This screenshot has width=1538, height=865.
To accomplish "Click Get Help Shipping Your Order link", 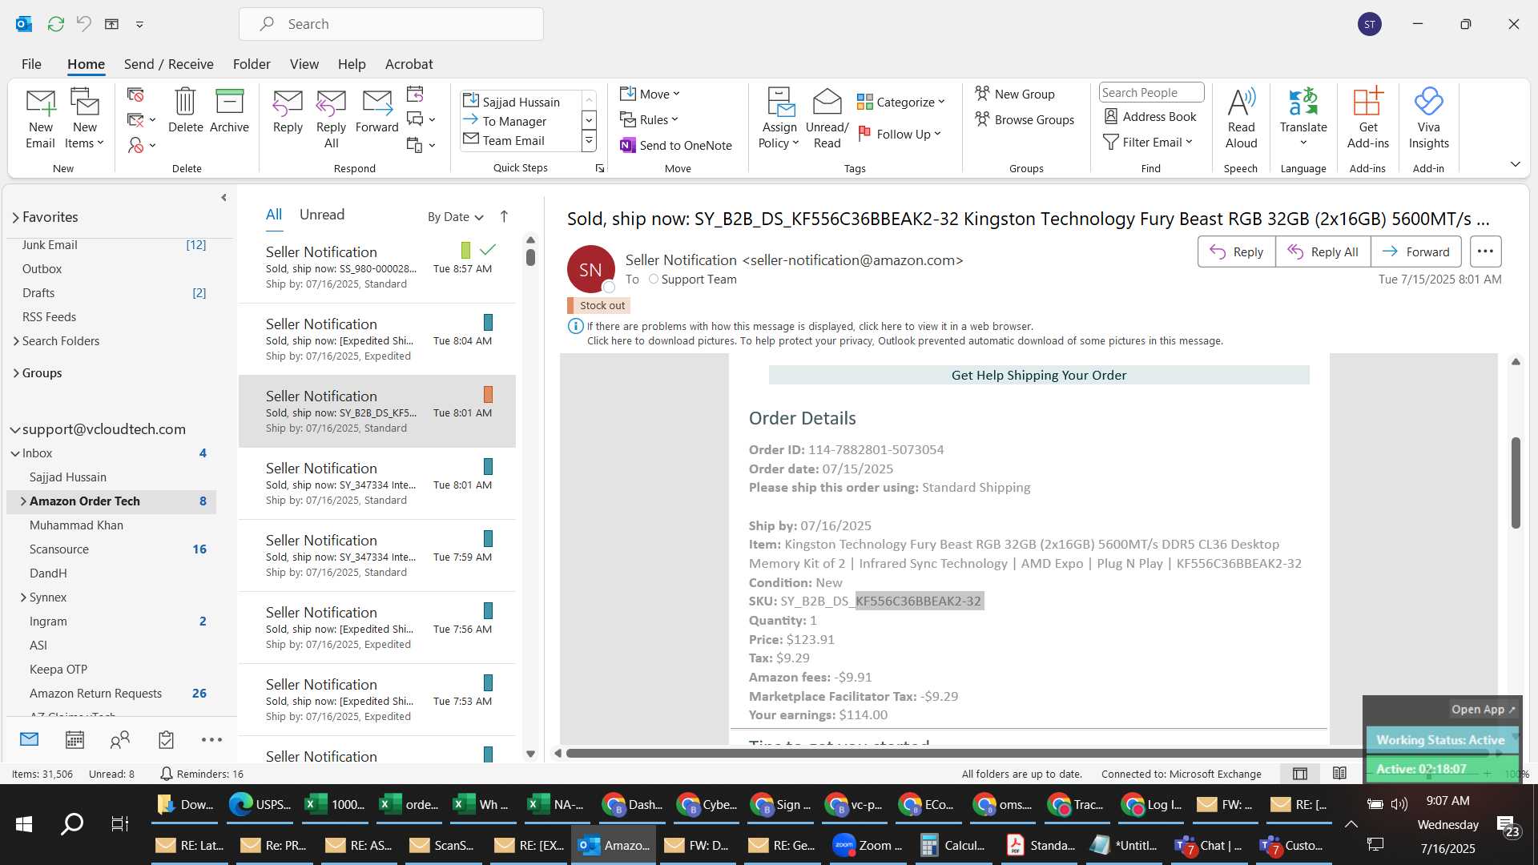I will coord(1038,375).
